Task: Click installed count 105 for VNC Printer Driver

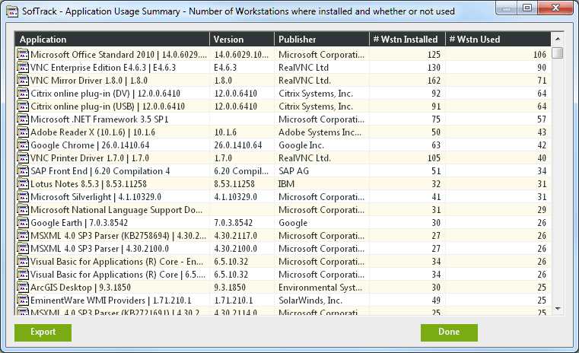Action: click(434, 158)
